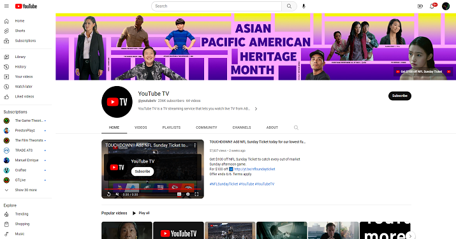Screen dimensions: 456x239
Task: Switch to the ABOUT tab
Action: tap(272, 127)
